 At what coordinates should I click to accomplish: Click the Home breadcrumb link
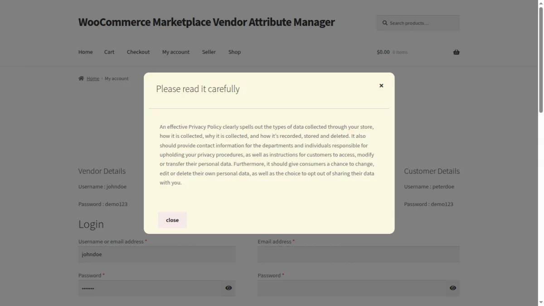(x=93, y=78)
